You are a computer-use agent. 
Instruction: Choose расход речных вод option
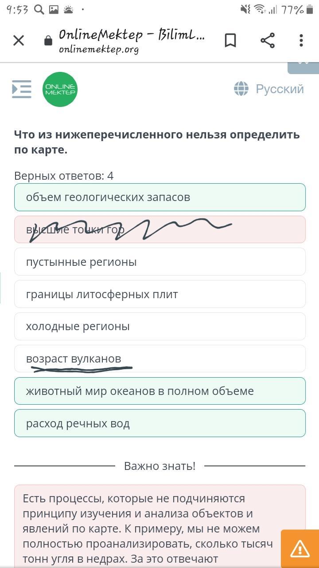coord(160,423)
